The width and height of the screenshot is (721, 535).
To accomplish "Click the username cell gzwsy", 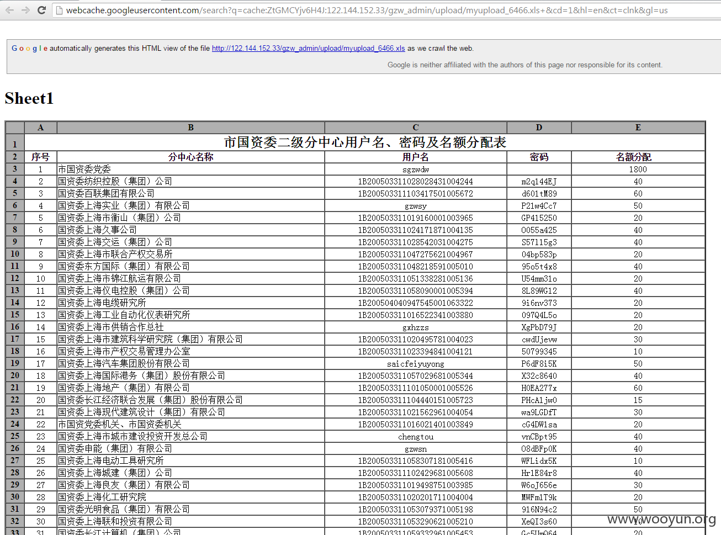I will [416, 205].
